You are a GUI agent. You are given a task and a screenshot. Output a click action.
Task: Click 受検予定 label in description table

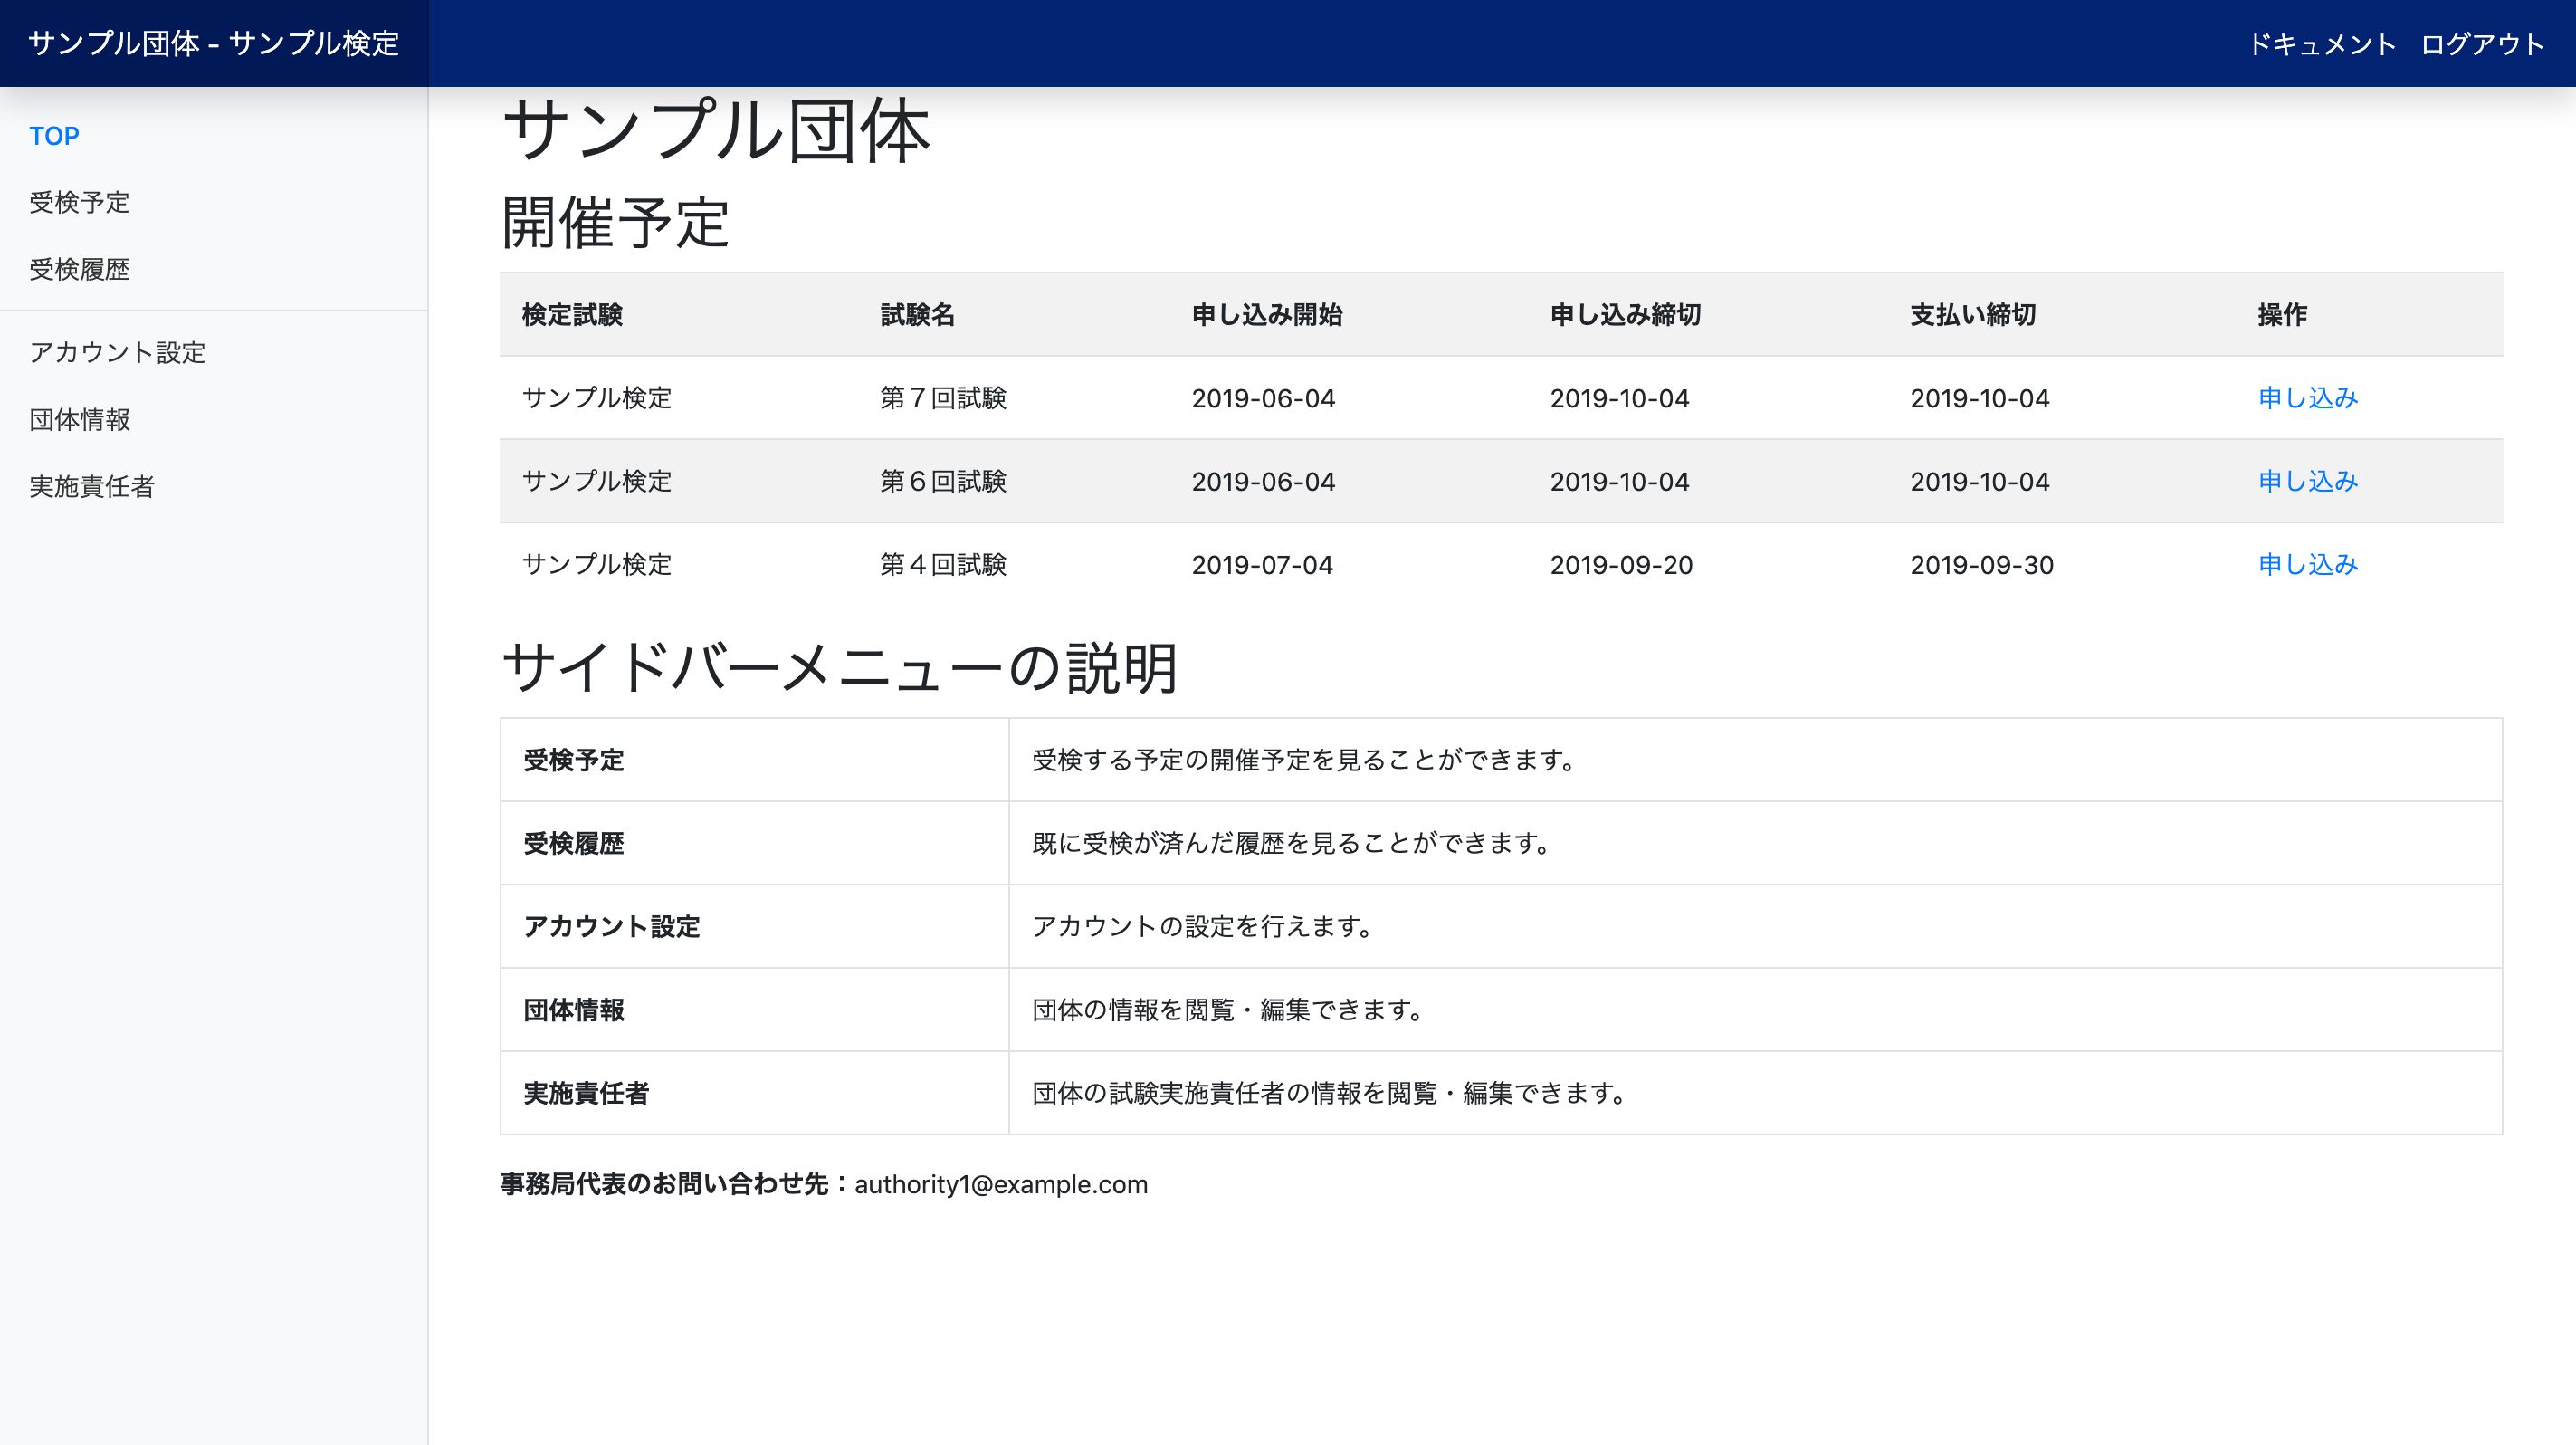click(x=574, y=760)
